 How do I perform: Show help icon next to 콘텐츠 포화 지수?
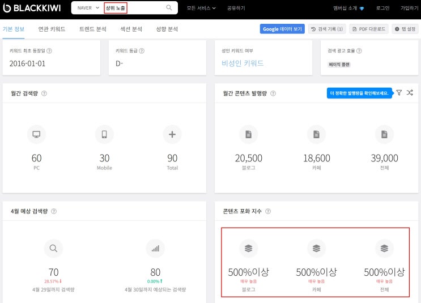pyautogui.click(x=268, y=211)
